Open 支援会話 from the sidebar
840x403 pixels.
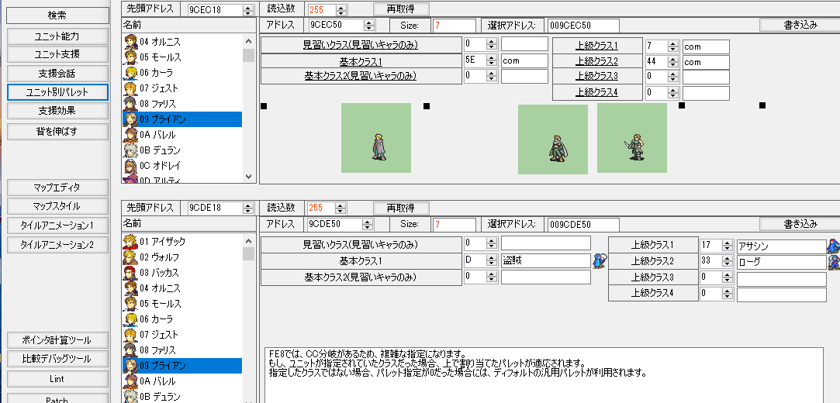pyautogui.click(x=57, y=73)
